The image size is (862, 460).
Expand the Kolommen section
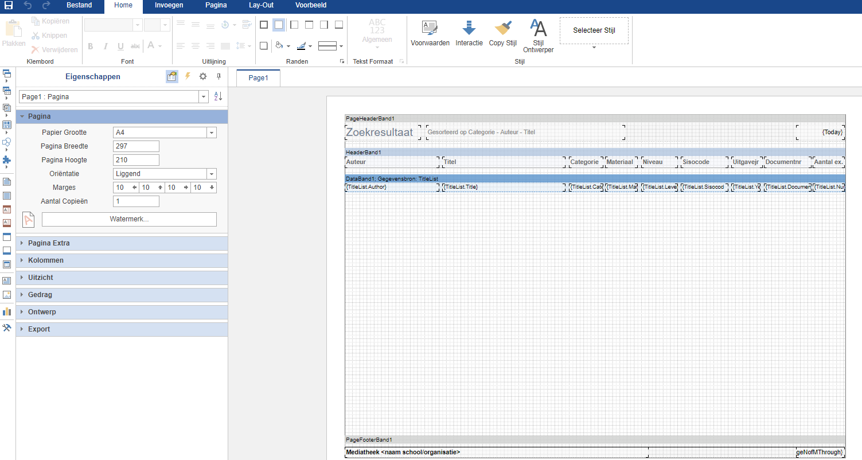46,260
